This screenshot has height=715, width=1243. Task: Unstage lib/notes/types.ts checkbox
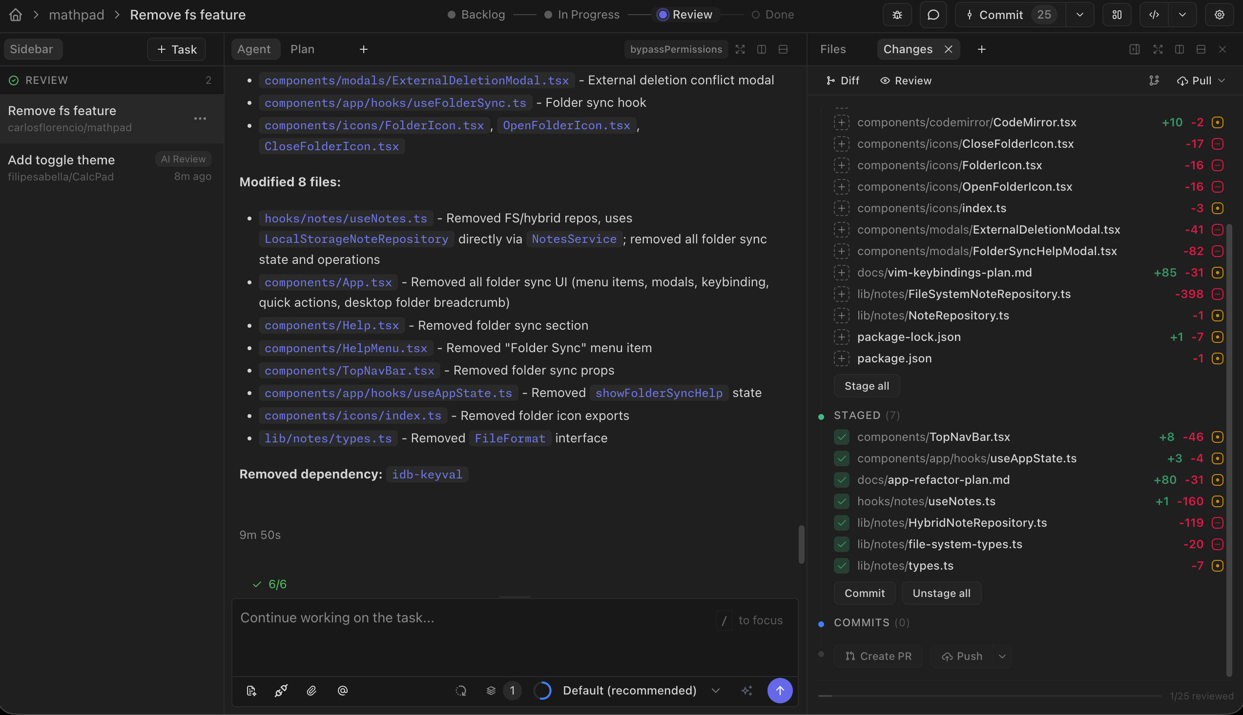coord(842,566)
